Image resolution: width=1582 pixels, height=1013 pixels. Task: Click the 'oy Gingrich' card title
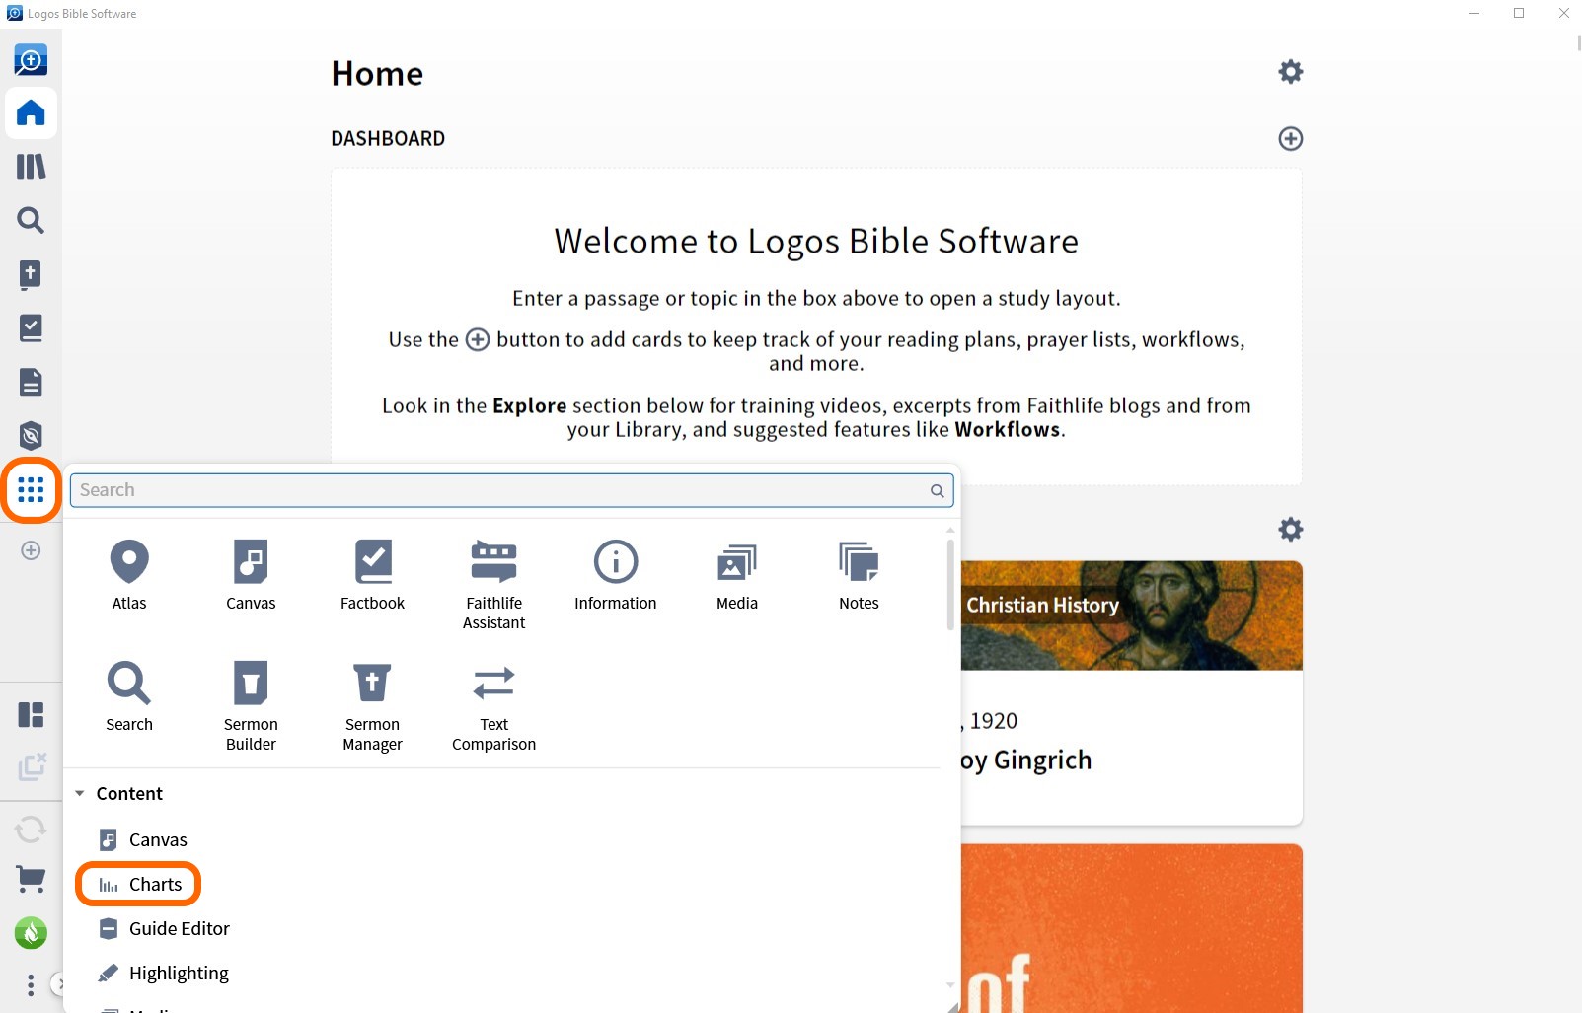(1026, 760)
